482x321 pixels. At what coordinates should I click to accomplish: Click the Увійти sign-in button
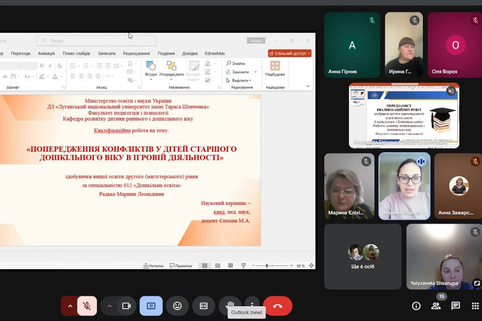coord(256,41)
